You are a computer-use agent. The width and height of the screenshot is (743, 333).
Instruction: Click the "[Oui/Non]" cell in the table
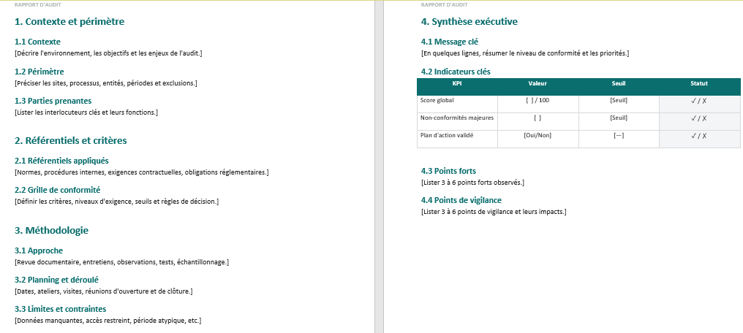pos(538,135)
